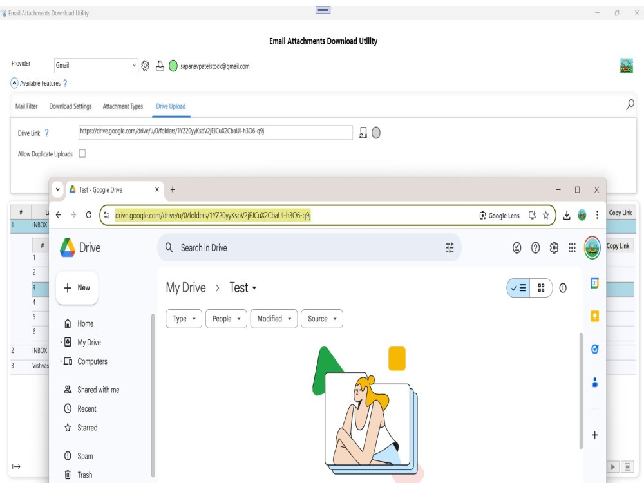Close the Test - Google Drive tab
The width and height of the screenshot is (644, 483).
157,189
